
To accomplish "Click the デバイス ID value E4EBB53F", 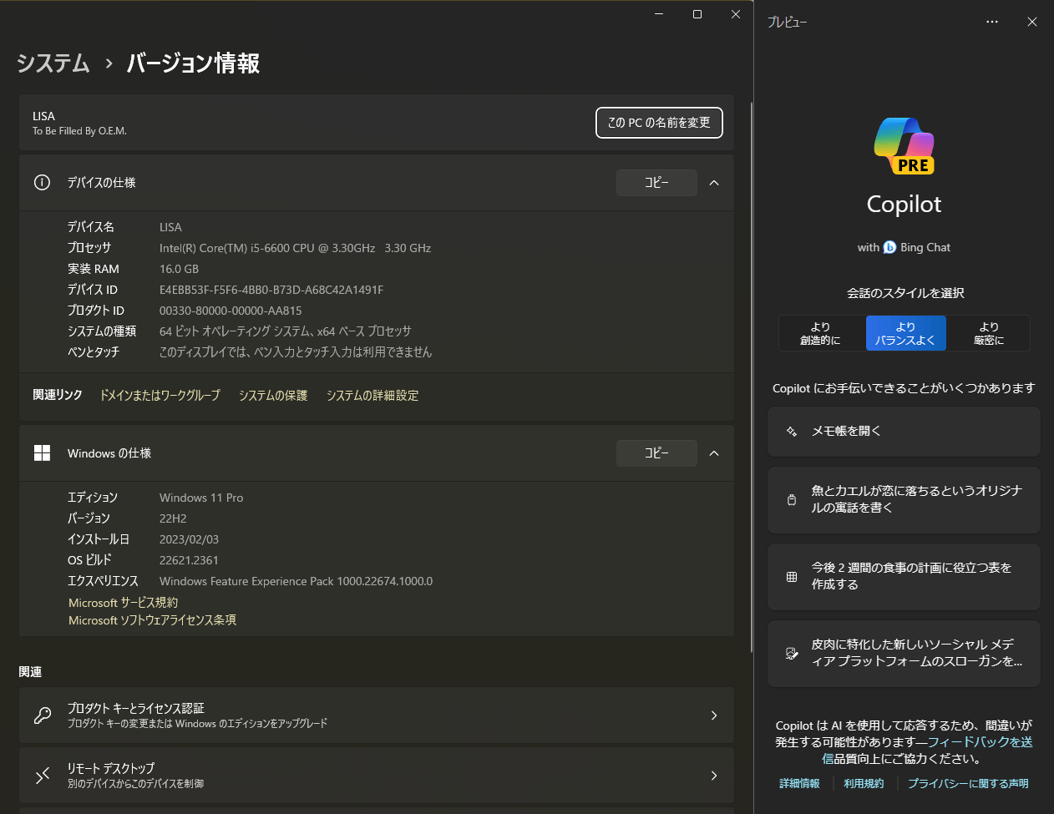I will (x=271, y=290).
